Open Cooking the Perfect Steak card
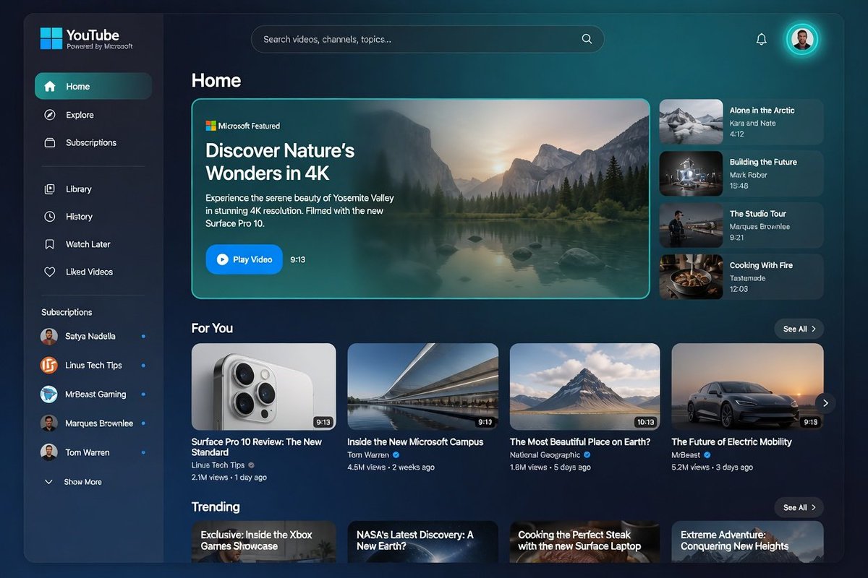 point(584,541)
